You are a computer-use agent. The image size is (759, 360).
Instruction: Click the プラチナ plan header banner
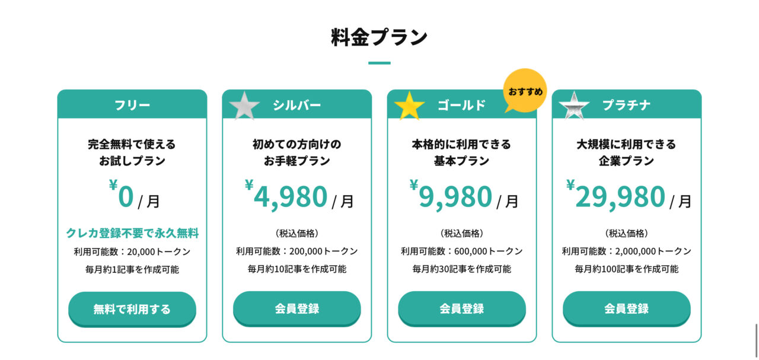(626, 103)
